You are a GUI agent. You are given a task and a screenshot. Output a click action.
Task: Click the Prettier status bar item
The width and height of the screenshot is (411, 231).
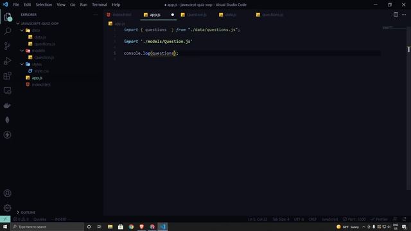coord(380,219)
